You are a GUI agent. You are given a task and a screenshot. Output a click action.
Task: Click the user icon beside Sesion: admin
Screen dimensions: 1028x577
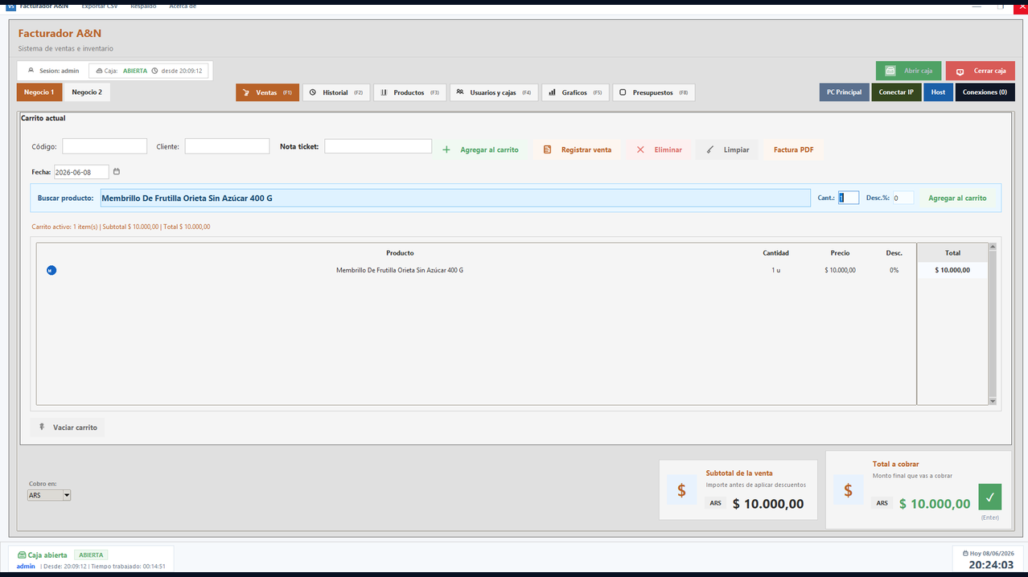[x=31, y=71]
